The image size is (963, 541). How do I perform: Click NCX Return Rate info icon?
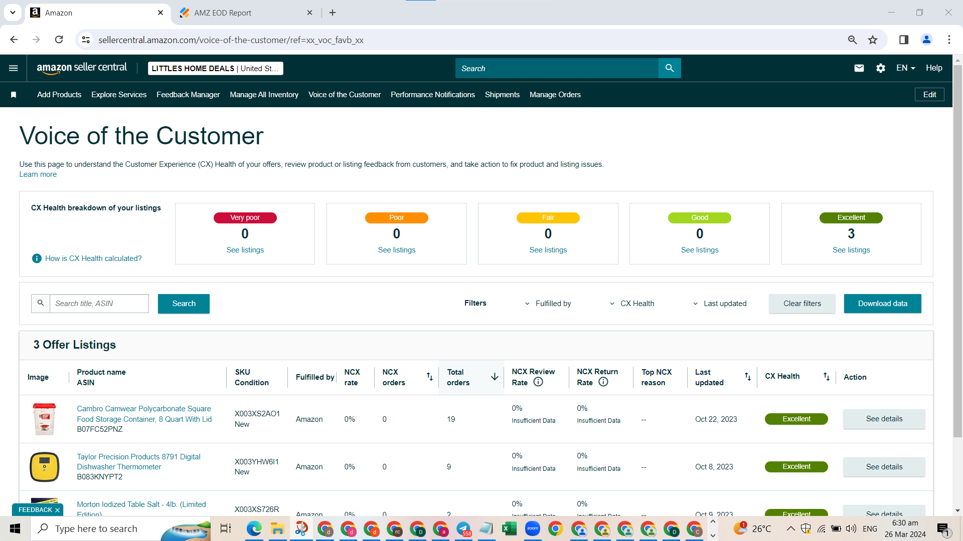tap(603, 382)
